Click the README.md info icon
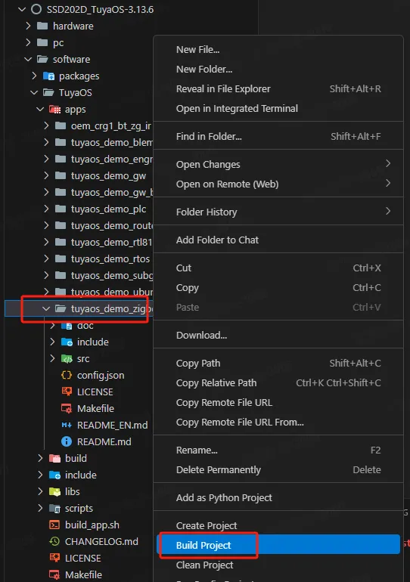This screenshot has width=410, height=582. 67,441
